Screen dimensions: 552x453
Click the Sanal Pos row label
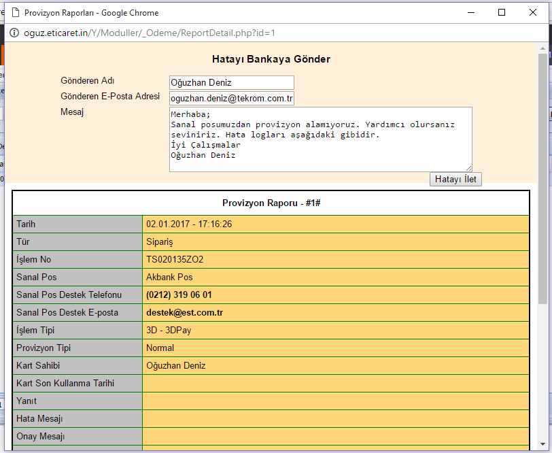[36, 278]
